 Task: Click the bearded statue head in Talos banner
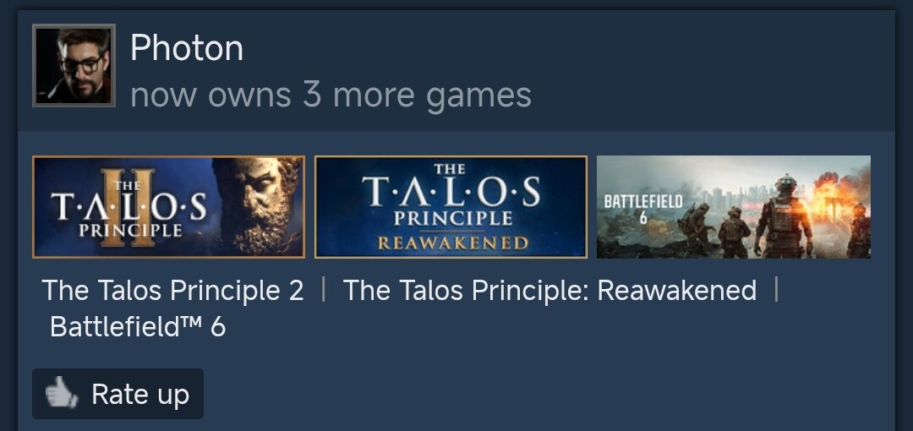click(261, 205)
